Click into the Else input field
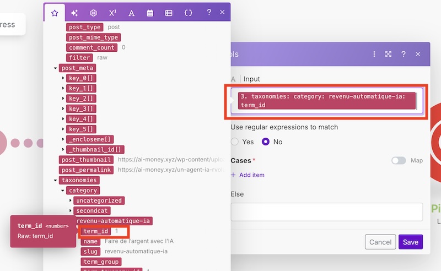 point(327,212)
